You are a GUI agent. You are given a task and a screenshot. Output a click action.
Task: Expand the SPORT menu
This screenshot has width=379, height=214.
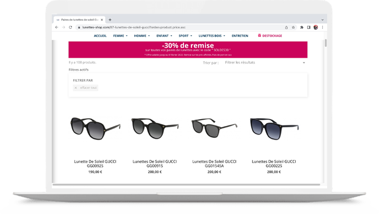[185, 36]
